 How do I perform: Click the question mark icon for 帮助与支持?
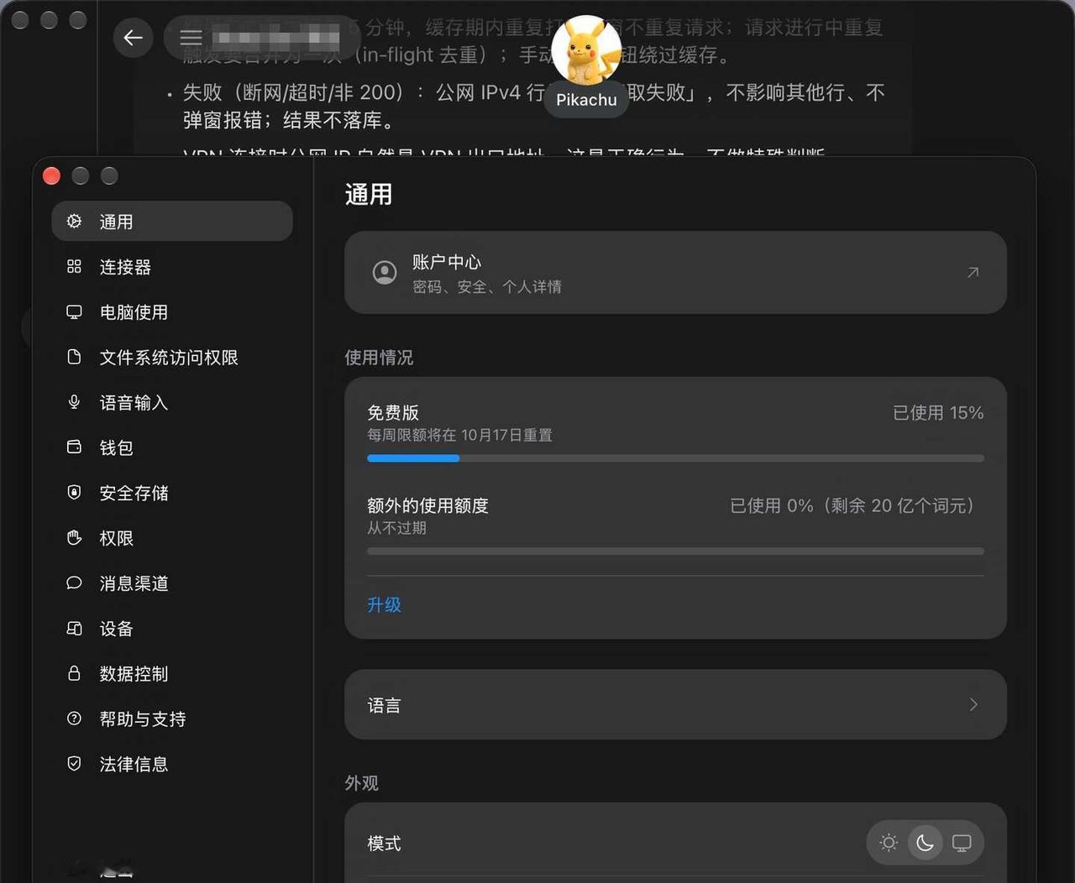[74, 718]
